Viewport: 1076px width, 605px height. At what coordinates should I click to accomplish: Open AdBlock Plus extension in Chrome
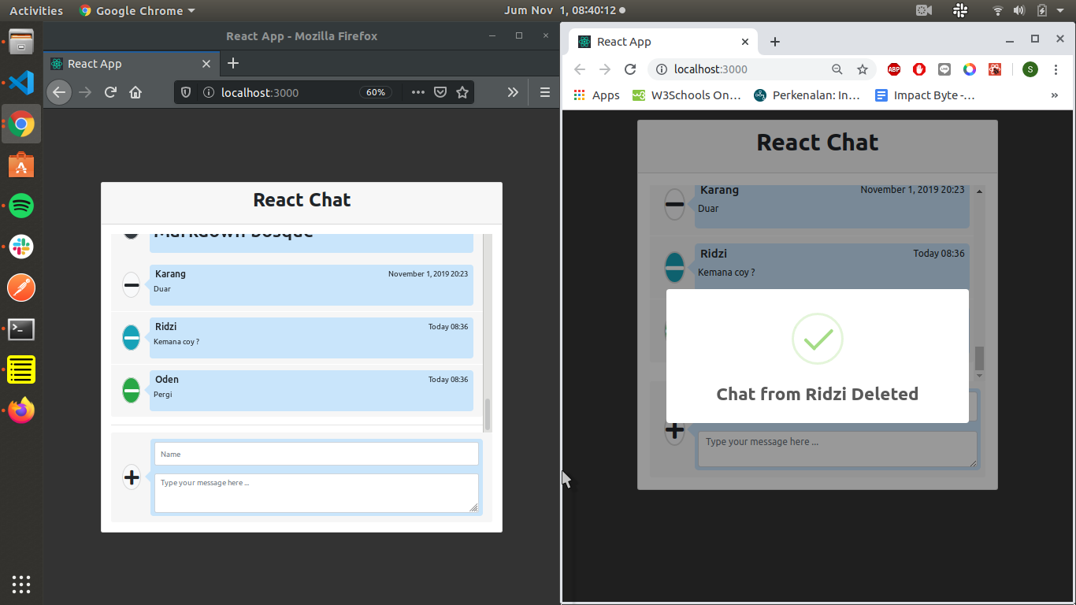[x=894, y=69]
